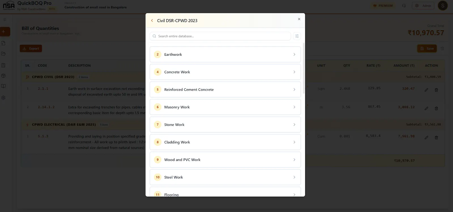The width and height of the screenshot is (453, 212).
Task: Click the Grand Total amount ₹10,970.57
Action: click(426, 33)
